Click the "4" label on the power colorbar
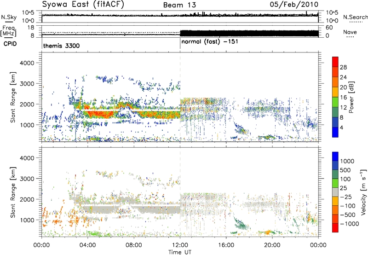 point(341,128)
